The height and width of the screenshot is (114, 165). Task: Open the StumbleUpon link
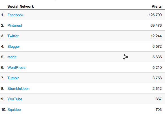point(18,89)
